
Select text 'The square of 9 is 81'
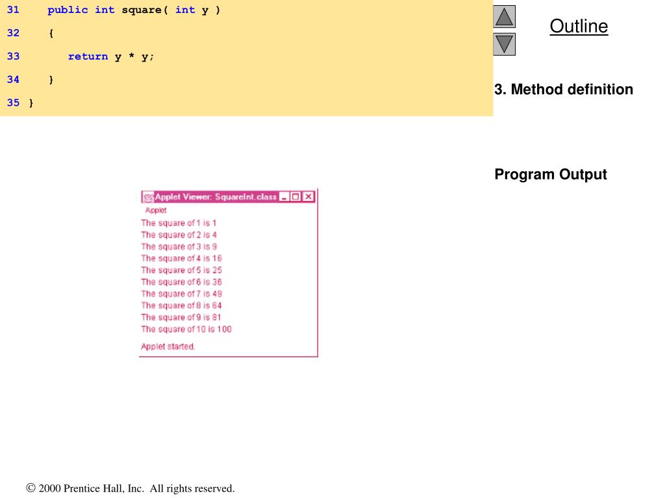[x=181, y=318]
